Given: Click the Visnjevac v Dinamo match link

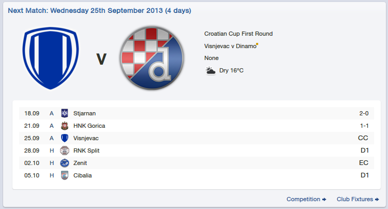Looking at the screenshot, I should [230, 46].
